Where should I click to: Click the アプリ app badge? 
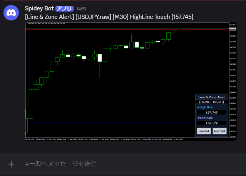(x=64, y=8)
